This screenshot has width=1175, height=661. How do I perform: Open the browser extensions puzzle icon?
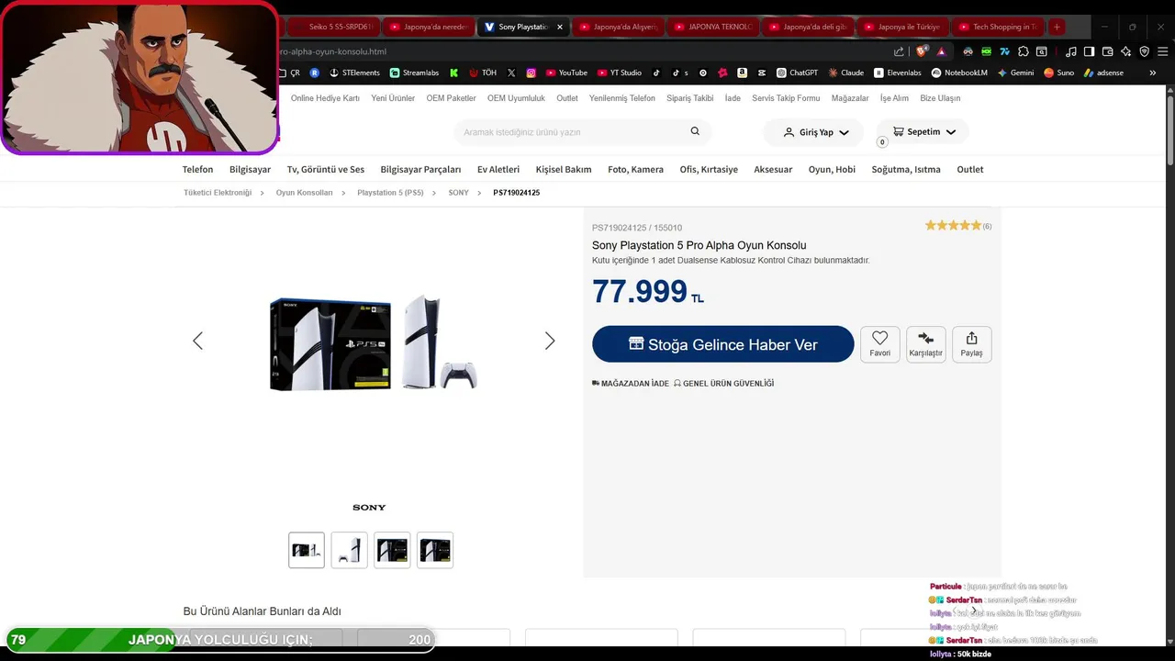(1024, 51)
